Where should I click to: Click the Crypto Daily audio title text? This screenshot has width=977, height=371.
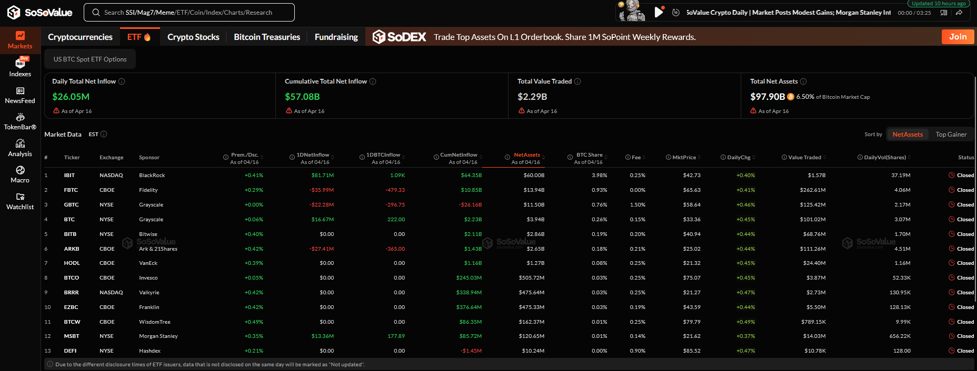click(x=789, y=13)
